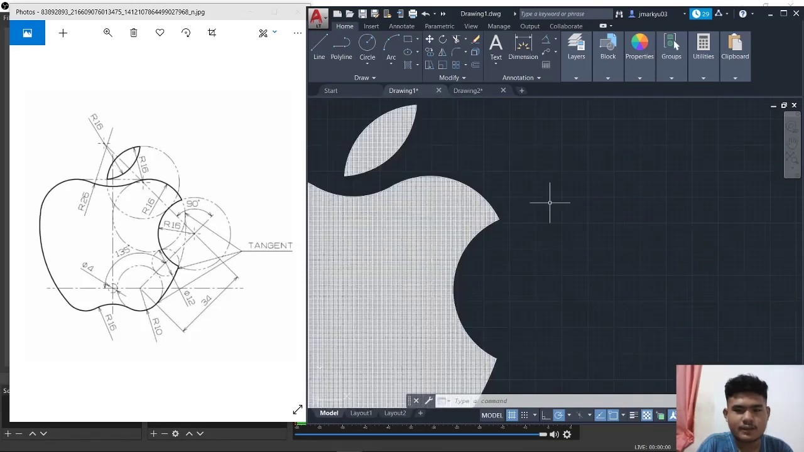This screenshot has height=452, width=804.
Task: Open the Properties color wheel panel
Action: point(639,47)
